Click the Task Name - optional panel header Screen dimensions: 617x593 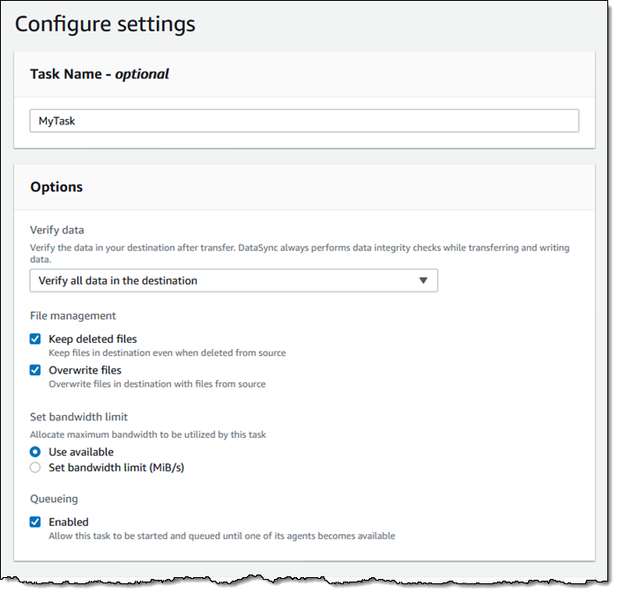click(100, 74)
